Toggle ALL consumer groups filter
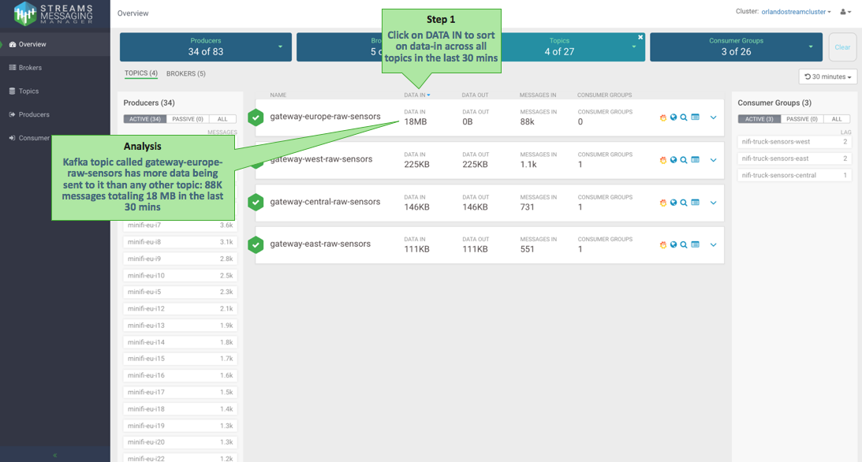The image size is (862, 462). [x=837, y=119]
